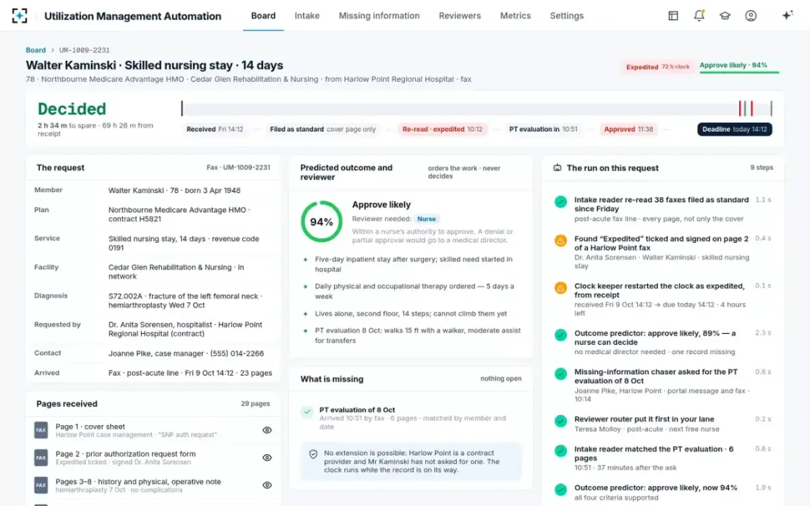Click breadcrumb case ID 'UM-1009-2231'
Image resolution: width=810 pixels, height=506 pixels.
(x=84, y=50)
